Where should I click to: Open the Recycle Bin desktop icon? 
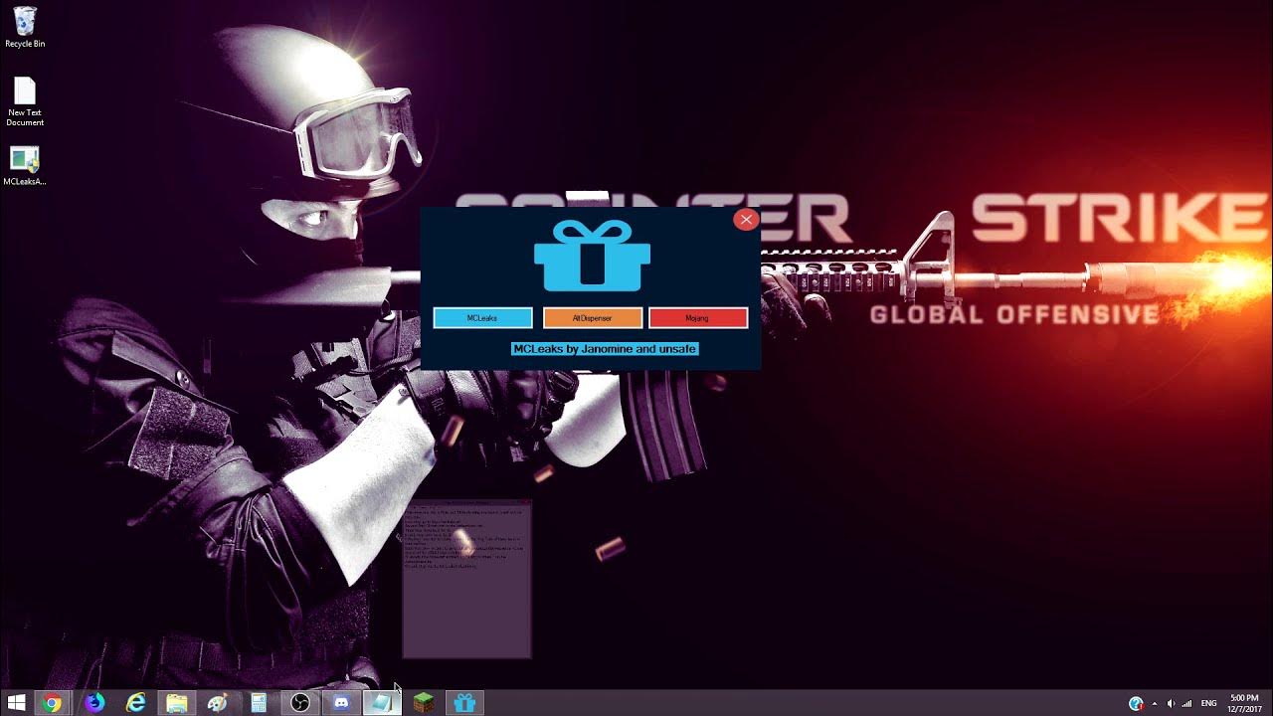click(x=25, y=27)
